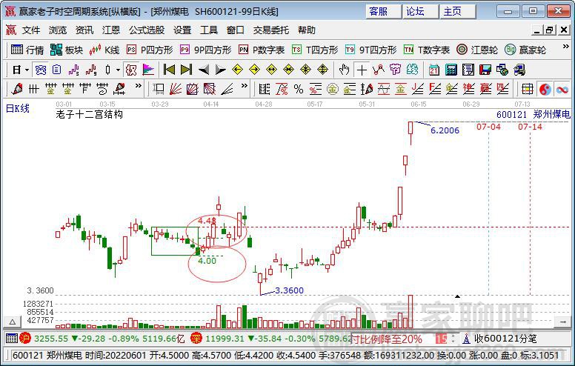Open the candlestick chart type dropdown arrow
Viewport: 575px width, 366px height.
tap(118, 70)
